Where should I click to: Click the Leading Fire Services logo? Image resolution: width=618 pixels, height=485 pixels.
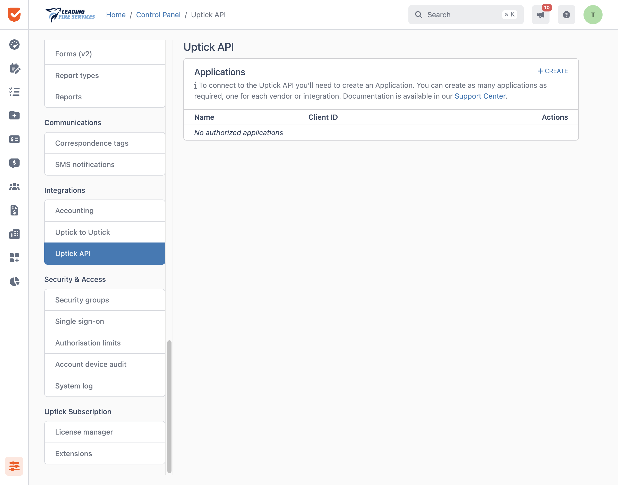coord(70,15)
